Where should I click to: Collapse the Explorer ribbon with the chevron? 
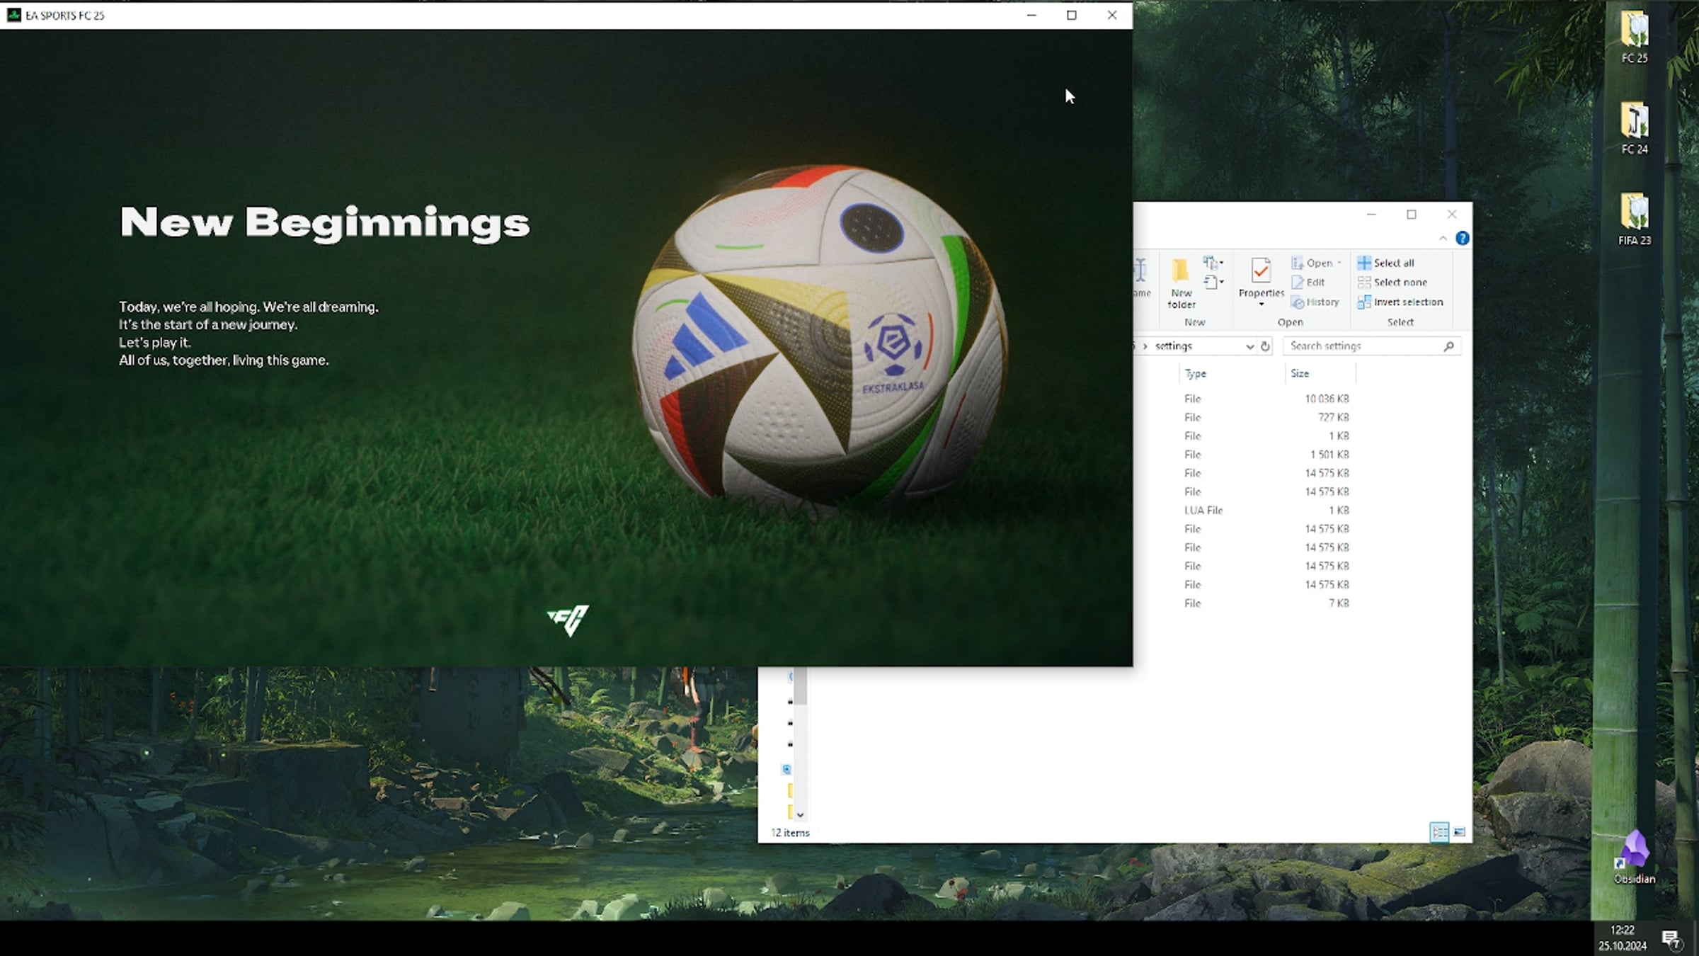[x=1444, y=238]
